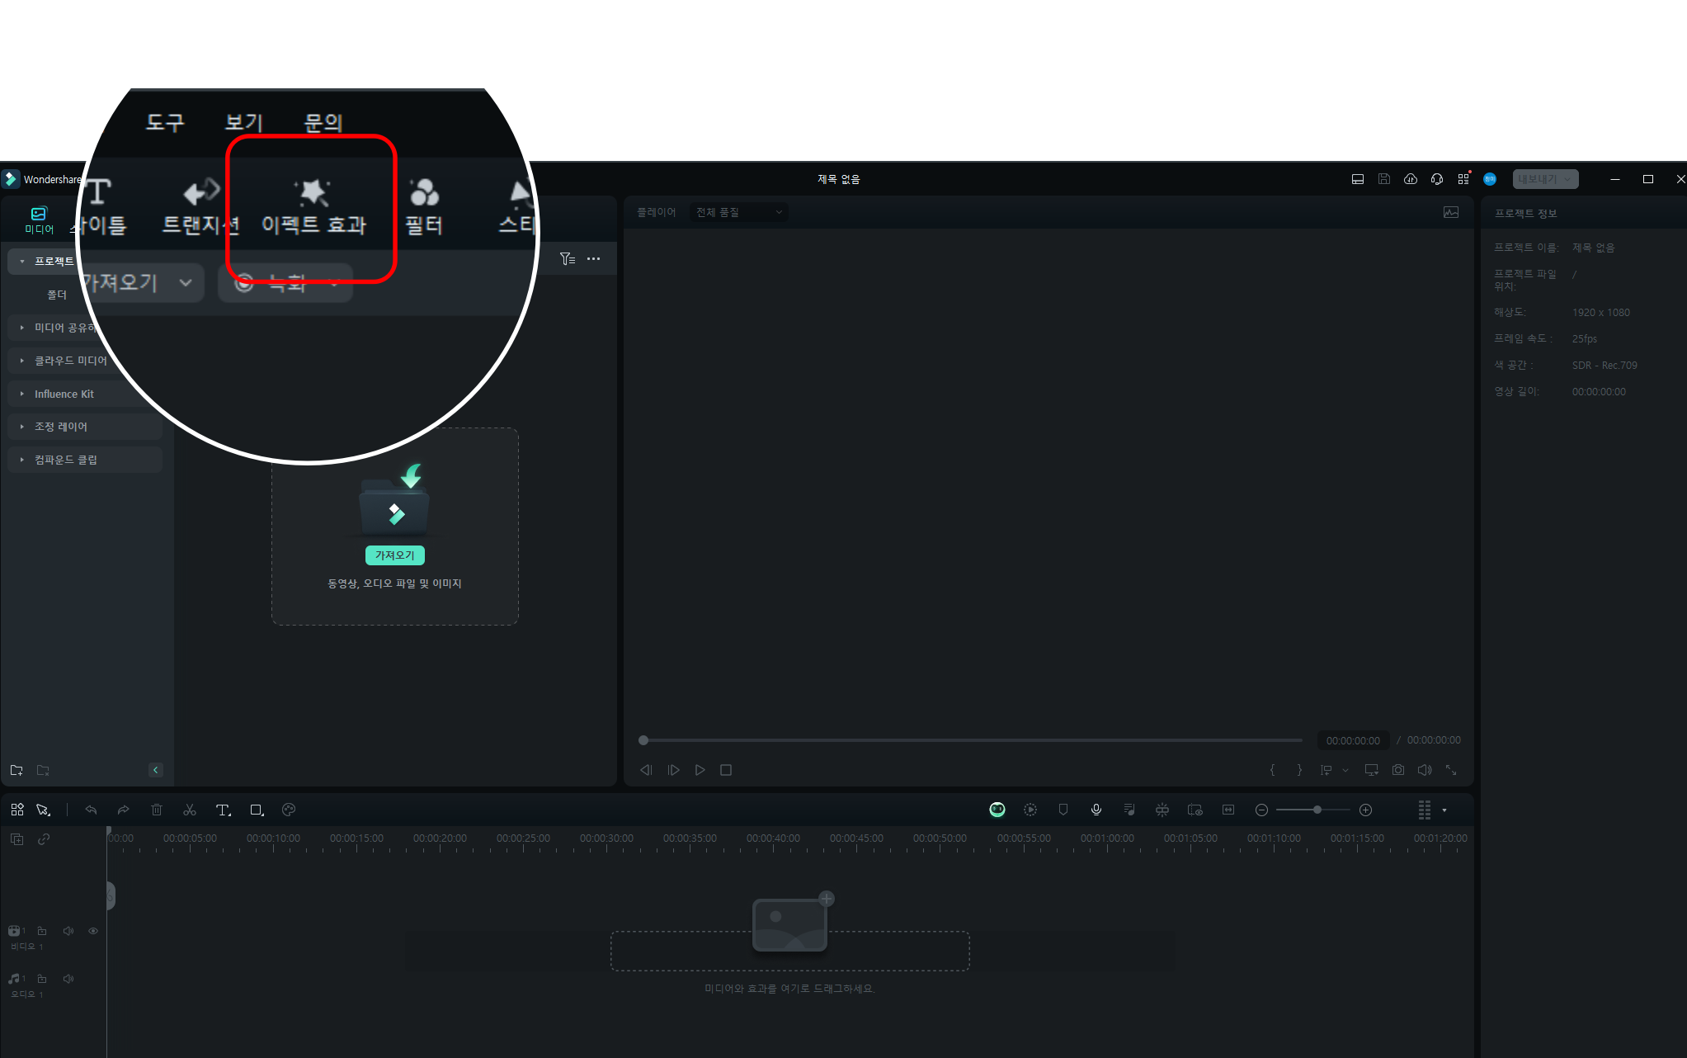Expand the 조정 레이어 tree item
This screenshot has height=1058, width=1687.
point(22,427)
